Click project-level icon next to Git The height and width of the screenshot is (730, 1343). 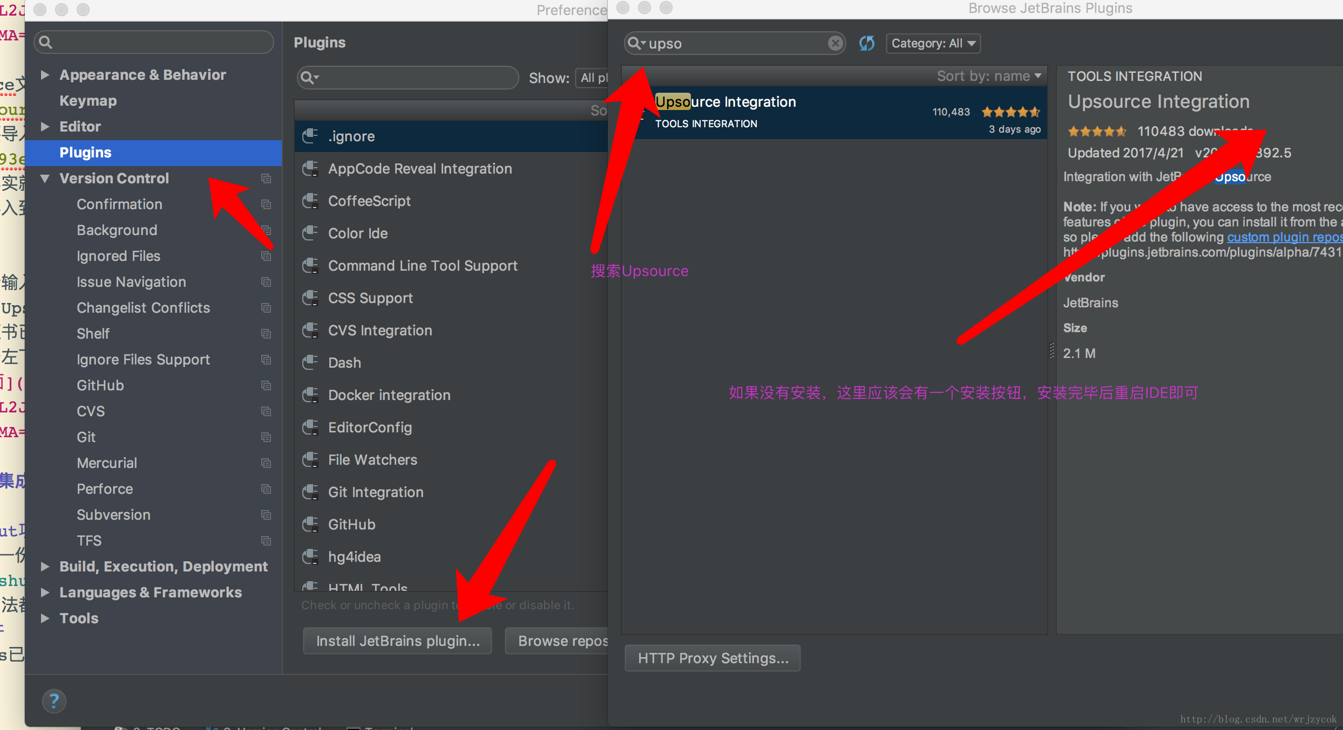266,437
